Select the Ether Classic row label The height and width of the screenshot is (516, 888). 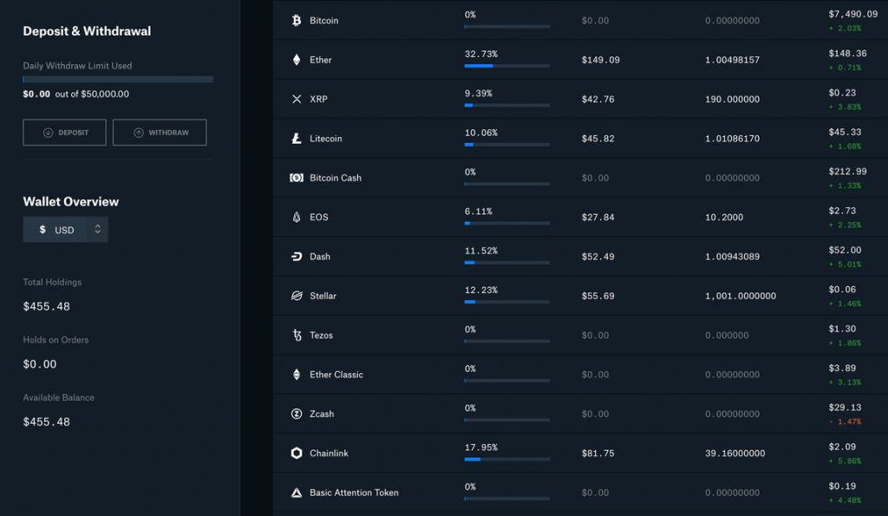click(336, 375)
